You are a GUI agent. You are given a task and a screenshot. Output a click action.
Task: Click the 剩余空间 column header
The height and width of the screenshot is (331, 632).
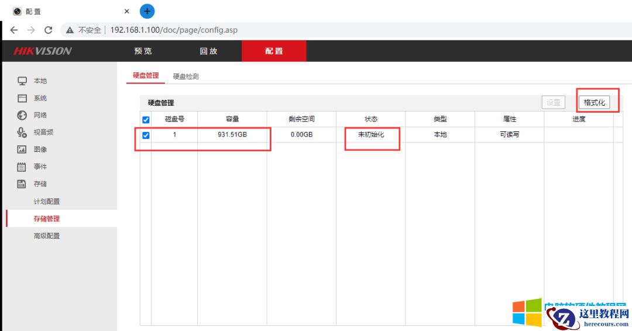(x=301, y=119)
